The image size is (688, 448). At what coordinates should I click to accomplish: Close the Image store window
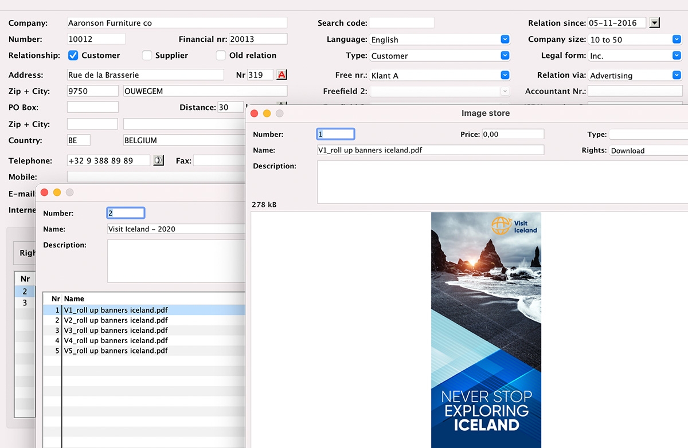pos(255,113)
